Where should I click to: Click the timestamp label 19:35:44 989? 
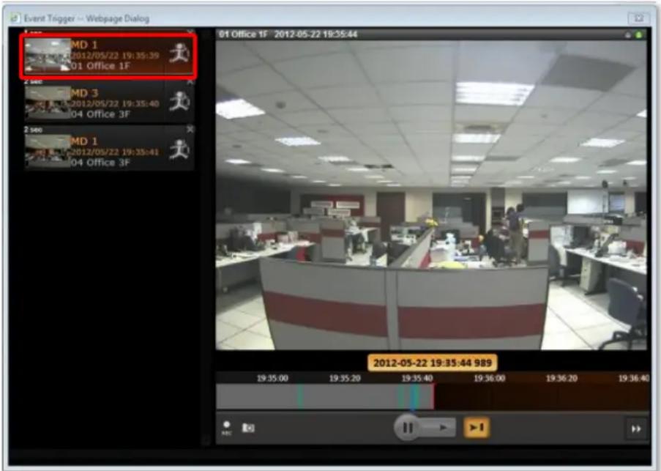click(x=433, y=363)
